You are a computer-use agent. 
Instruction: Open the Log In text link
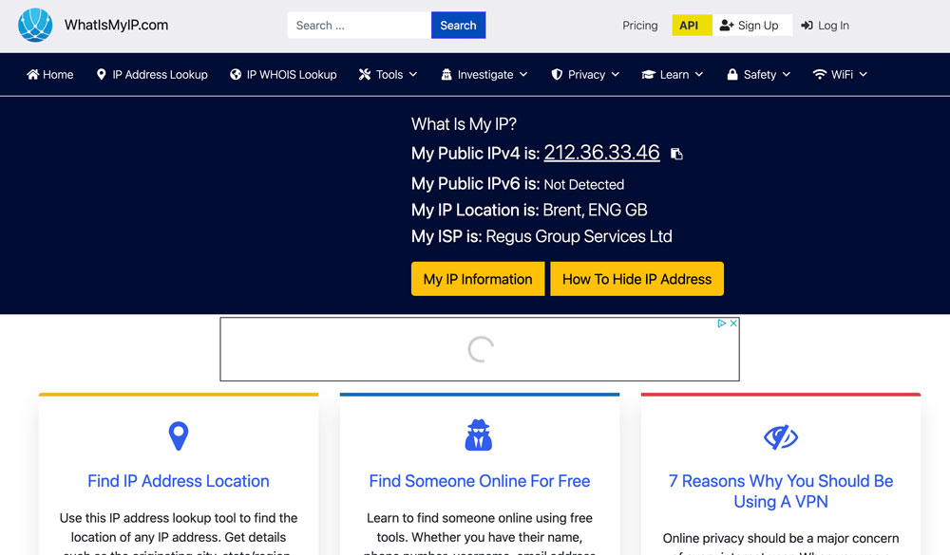coord(833,26)
